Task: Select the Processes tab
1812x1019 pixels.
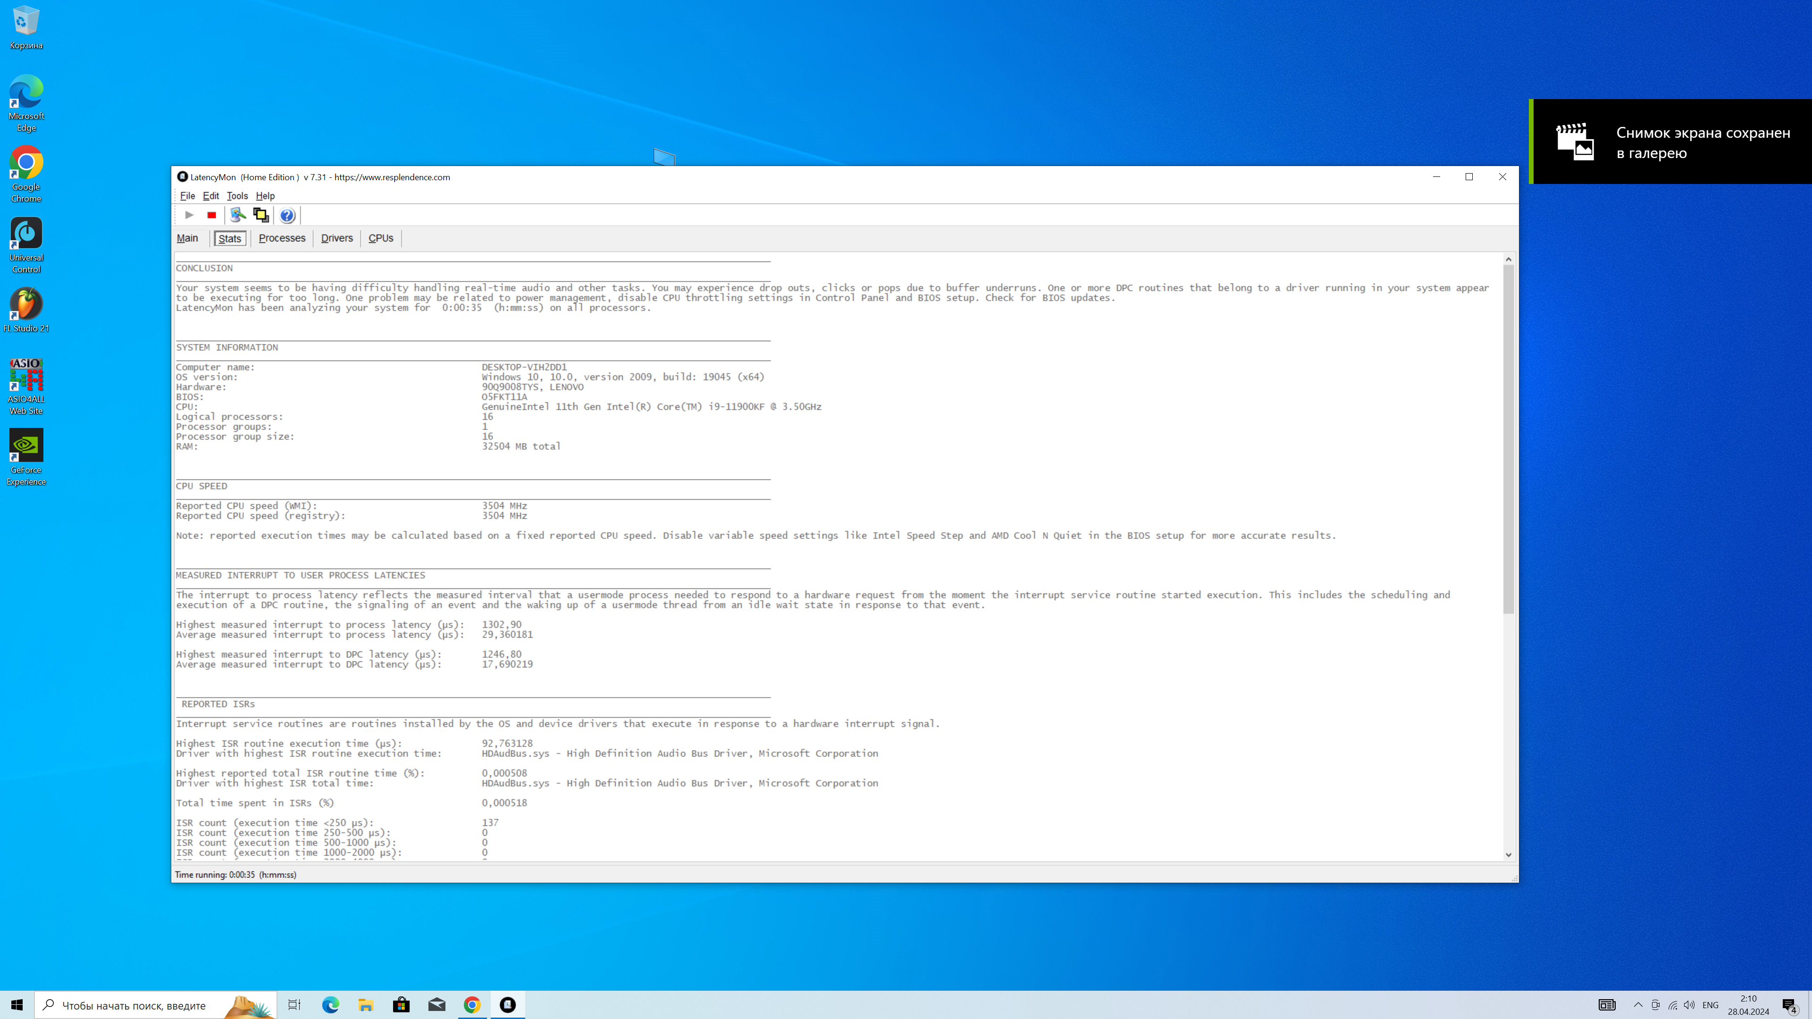Action: click(x=281, y=238)
